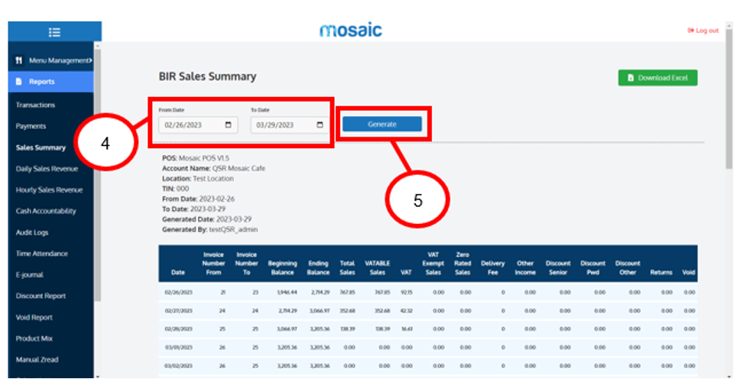Open the Transactions report
The image size is (740, 379).
click(35, 105)
